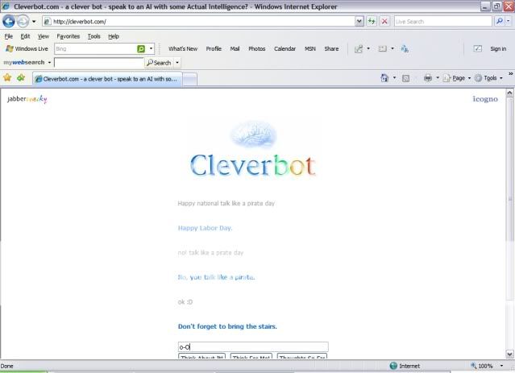Open the View menu
Viewport: 515px width, 373px height.
click(44, 36)
